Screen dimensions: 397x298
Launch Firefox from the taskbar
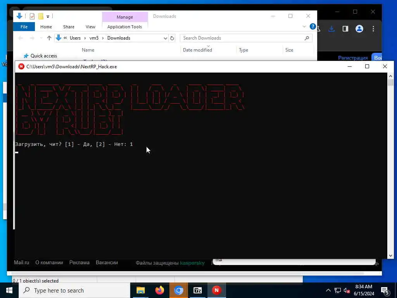159,290
